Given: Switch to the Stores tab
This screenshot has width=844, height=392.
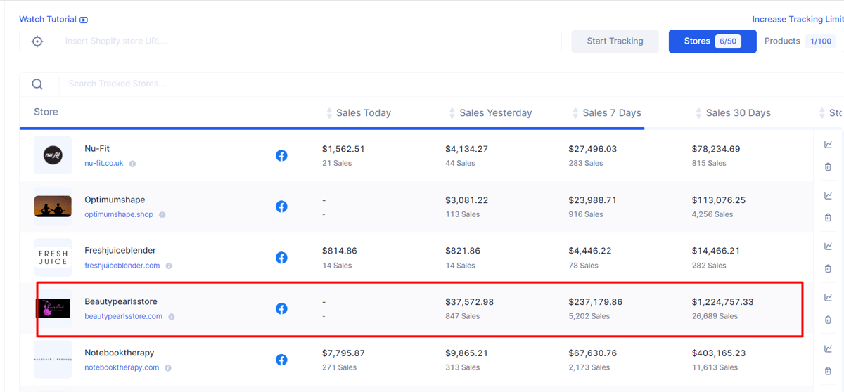Looking at the screenshot, I should [x=712, y=41].
